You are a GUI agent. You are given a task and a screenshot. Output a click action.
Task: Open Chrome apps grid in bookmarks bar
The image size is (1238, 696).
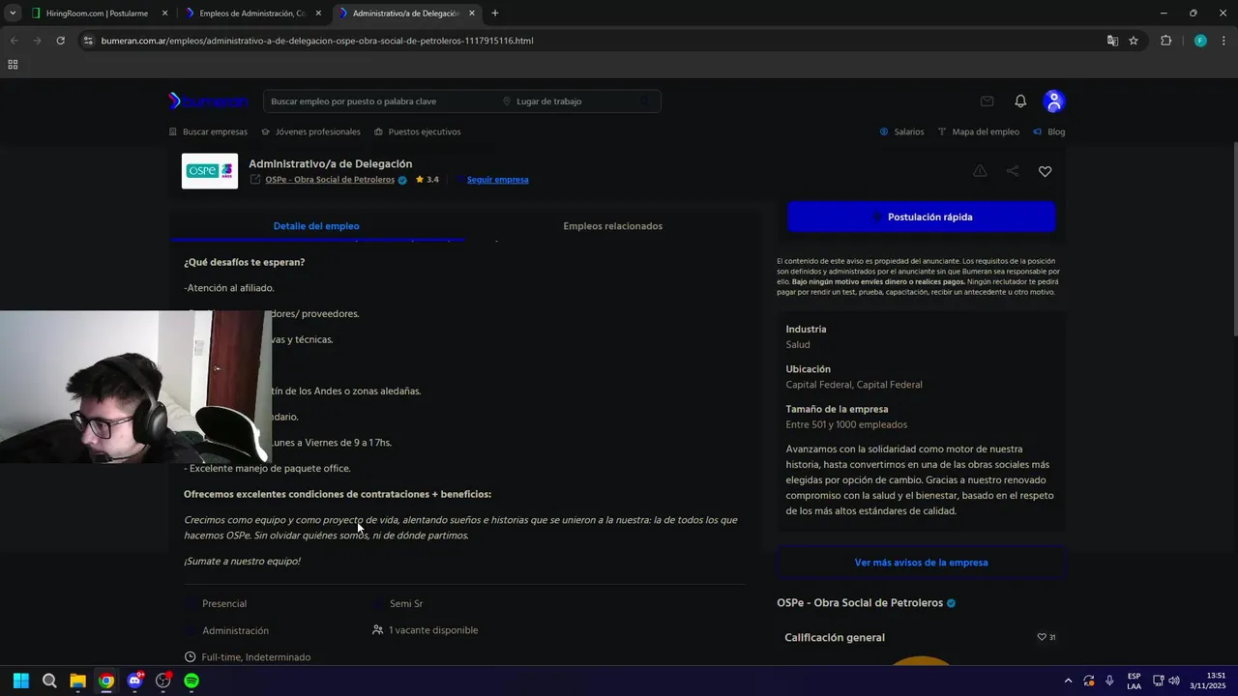tap(13, 65)
